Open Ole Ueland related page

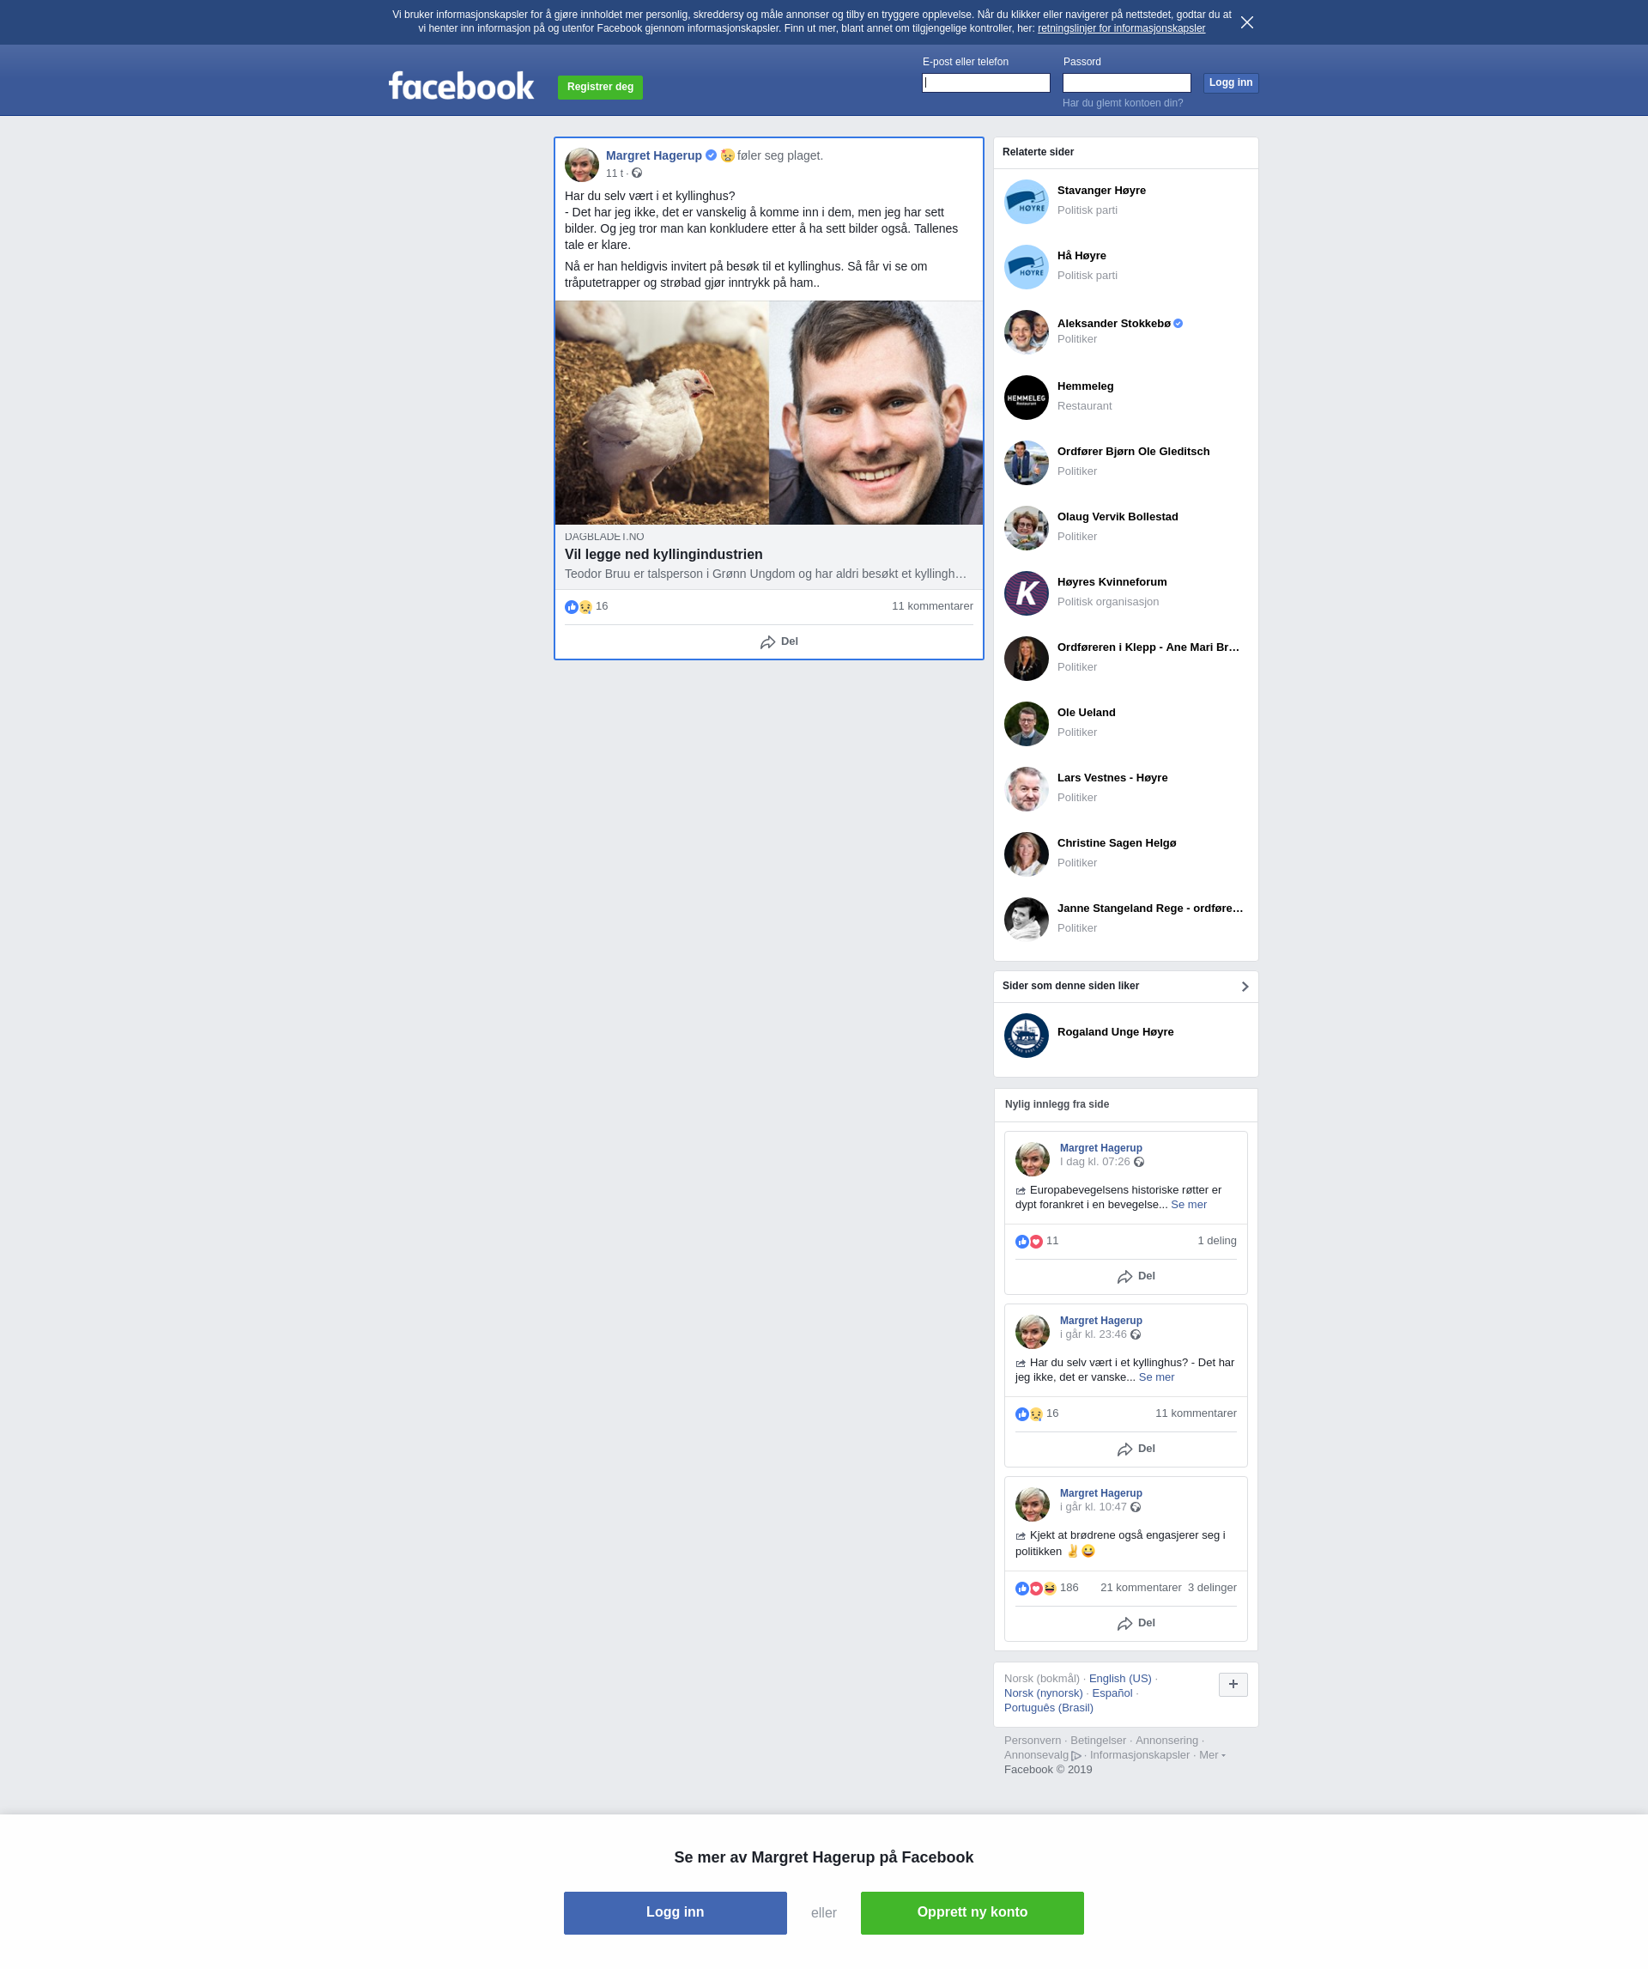pyautogui.click(x=1087, y=713)
